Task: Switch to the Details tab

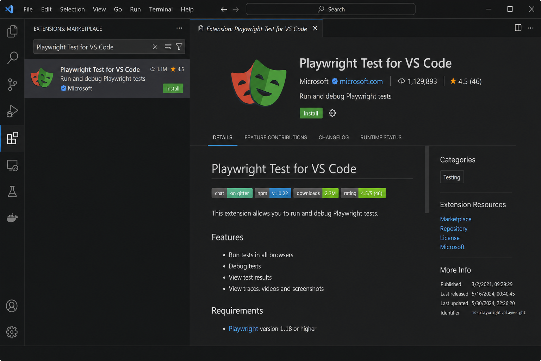Action: click(x=223, y=137)
